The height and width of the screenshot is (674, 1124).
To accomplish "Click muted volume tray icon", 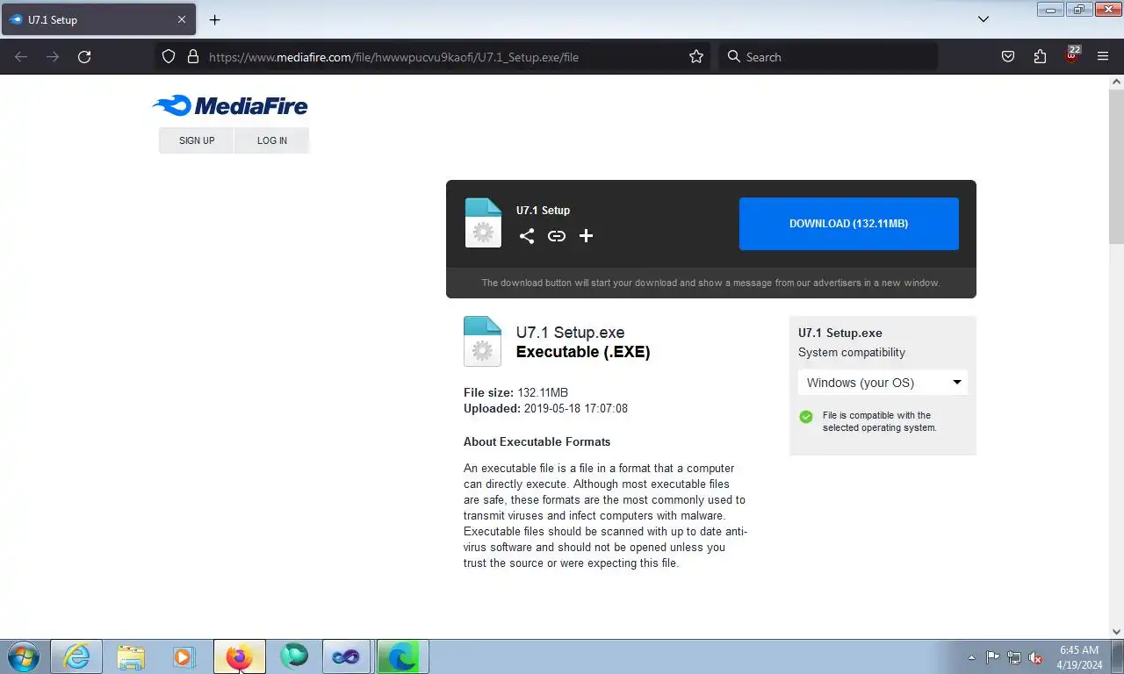I will [1035, 657].
